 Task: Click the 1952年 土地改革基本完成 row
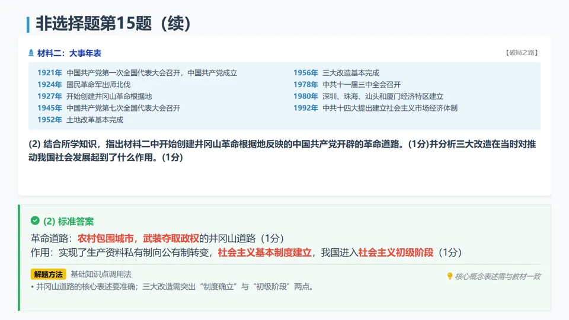tap(80, 120)
